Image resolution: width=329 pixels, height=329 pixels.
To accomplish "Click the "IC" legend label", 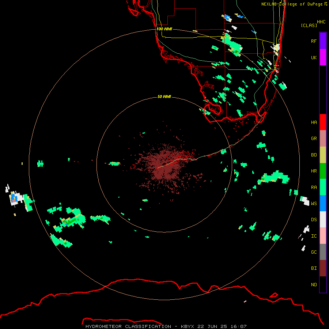I will point(314,236).
